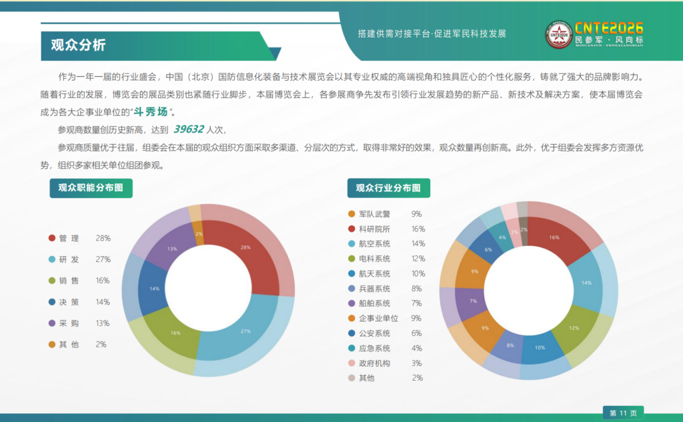Select the 观众分析 header title

pyautogui.click(x=78, y=45)
